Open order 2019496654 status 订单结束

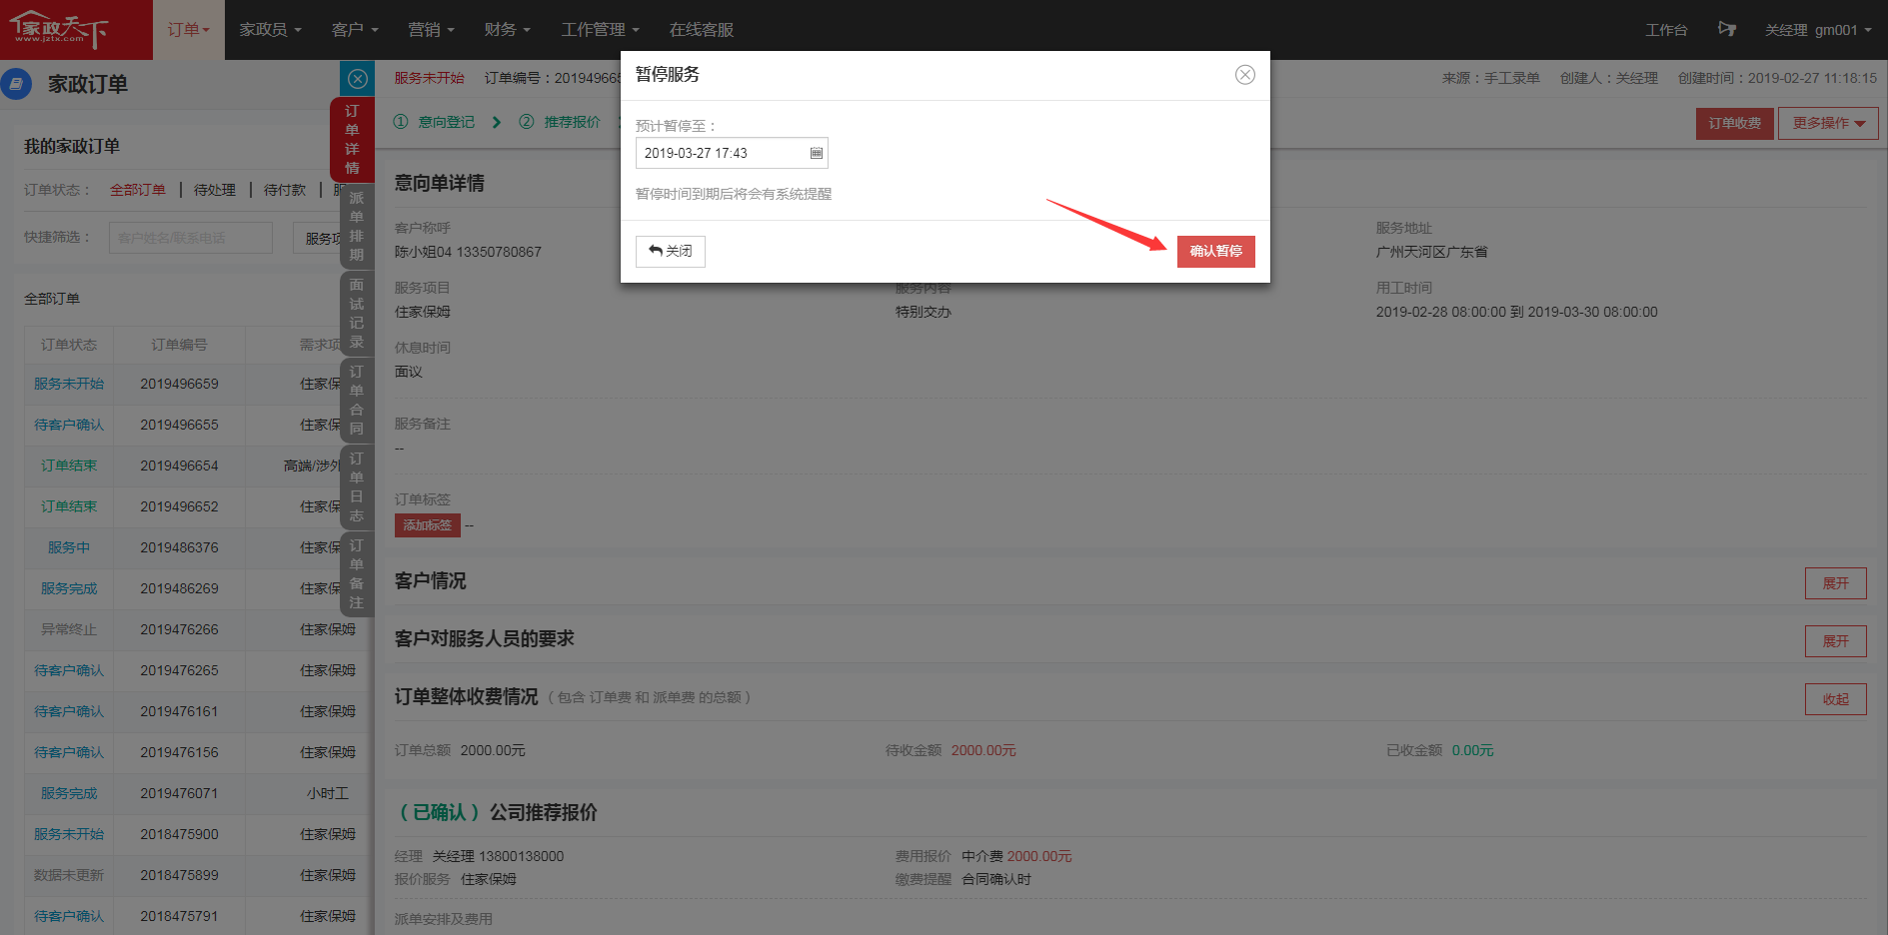[x=69, y=466]
